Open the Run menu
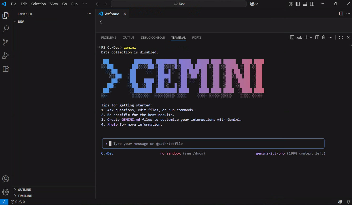The height and width of the screenshot is (205, 352). [x=74, y=4]
